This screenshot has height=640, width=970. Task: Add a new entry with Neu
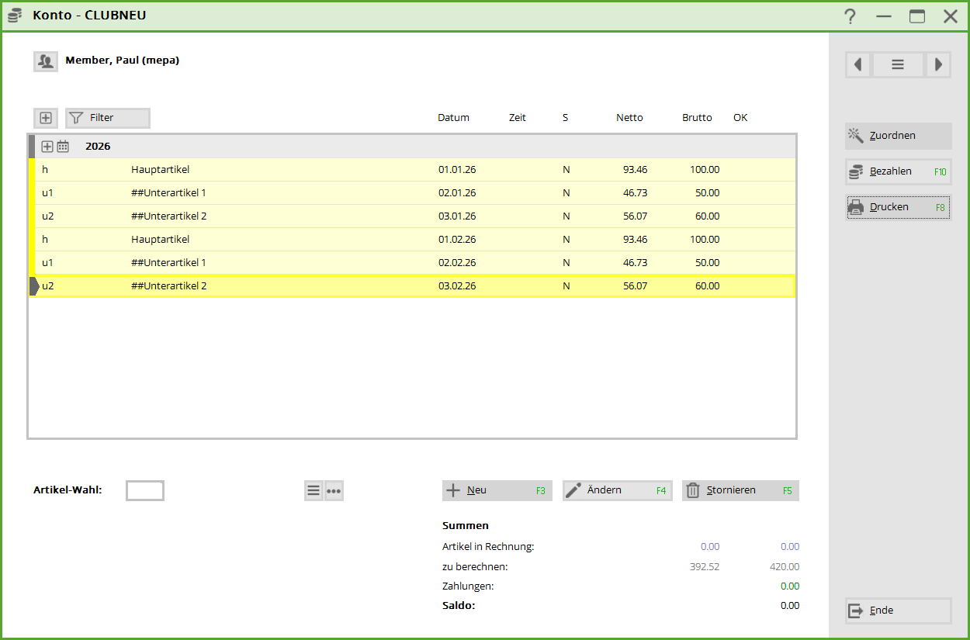[497, 490]
